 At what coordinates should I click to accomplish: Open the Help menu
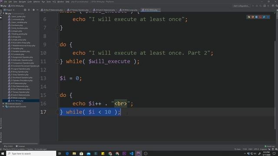click(x=68, y=2)
